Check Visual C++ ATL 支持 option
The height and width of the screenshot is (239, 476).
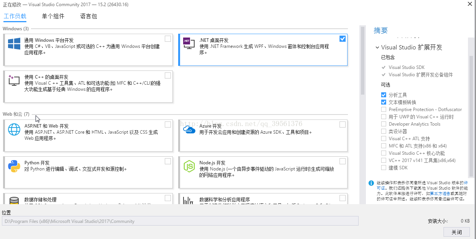[x=383, y=139]
